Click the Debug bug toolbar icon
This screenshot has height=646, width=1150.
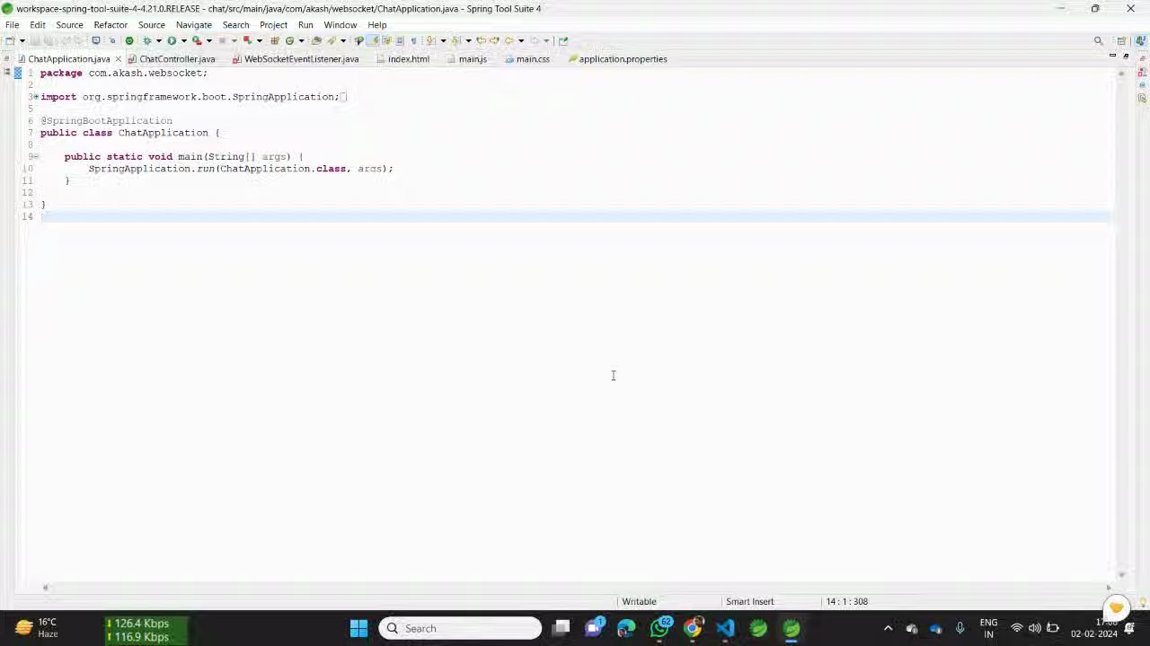pyautogui.click(x=146, y=40)
